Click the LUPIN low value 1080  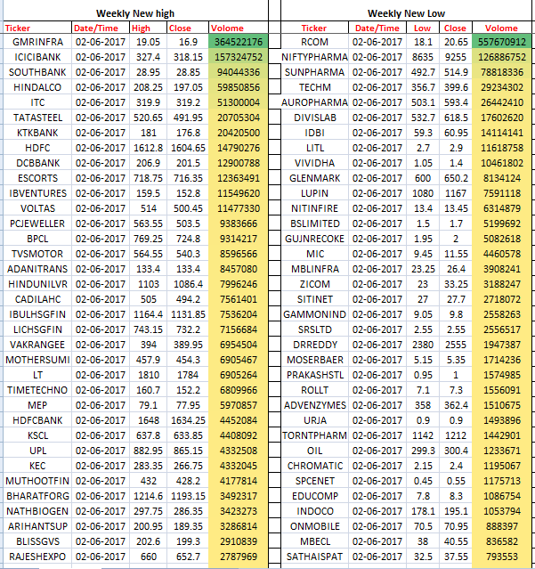[x=423, y=193]
